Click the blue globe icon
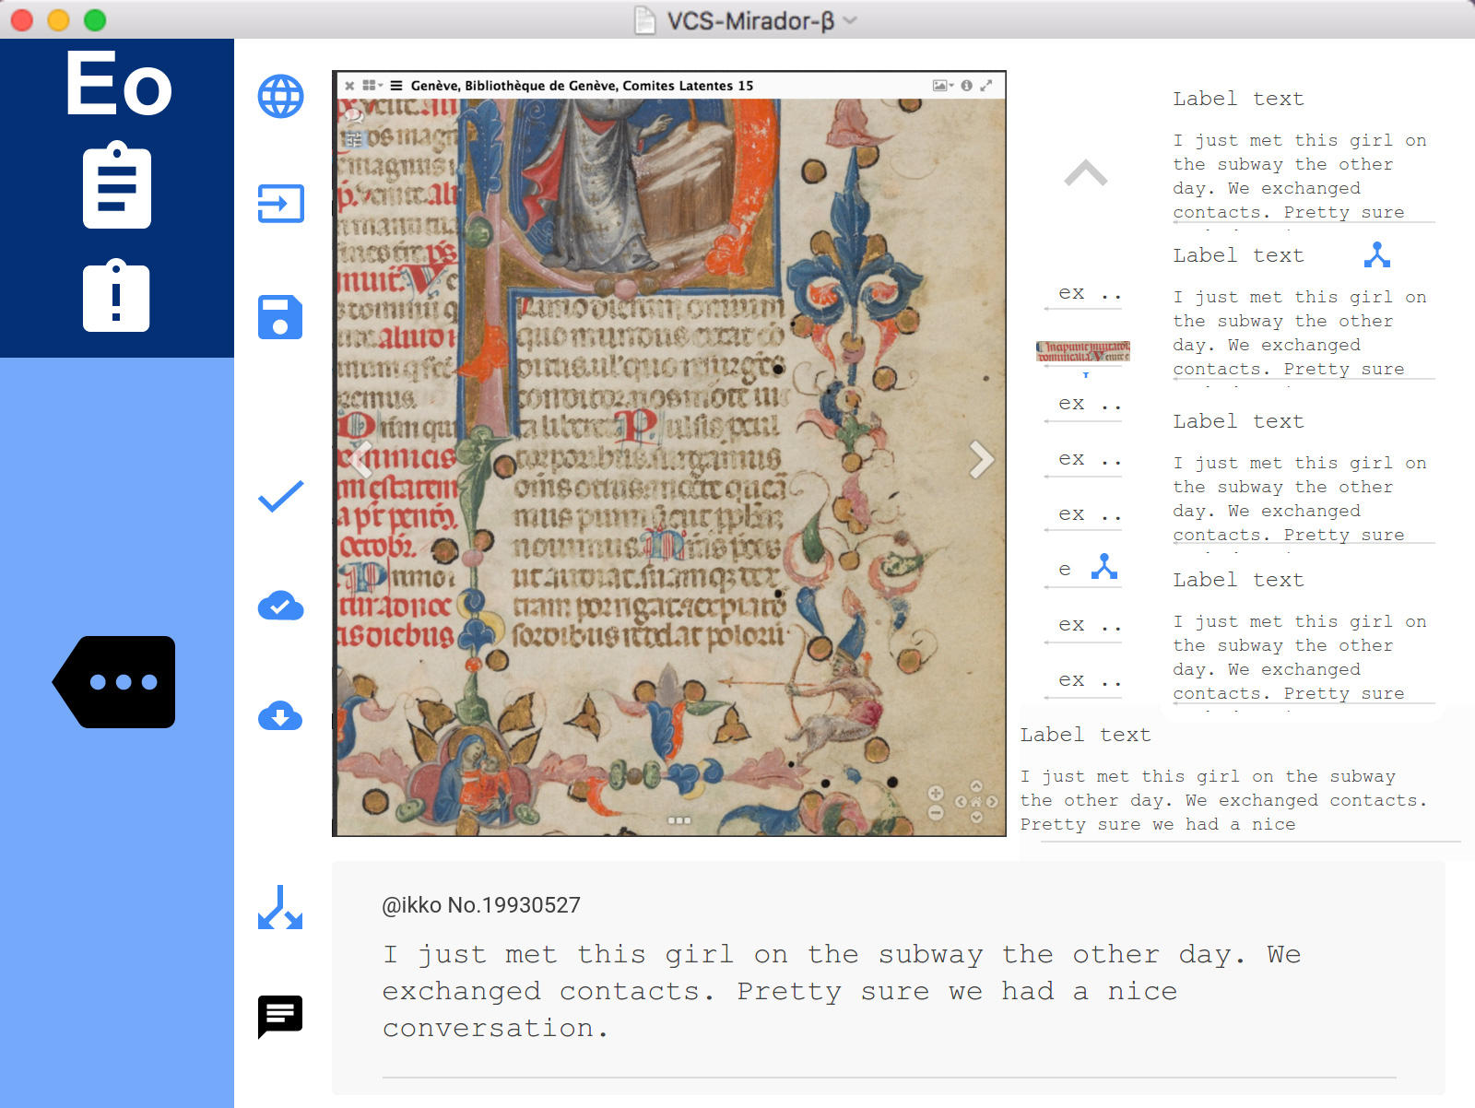The image size is (1475, 1108). 280,96
